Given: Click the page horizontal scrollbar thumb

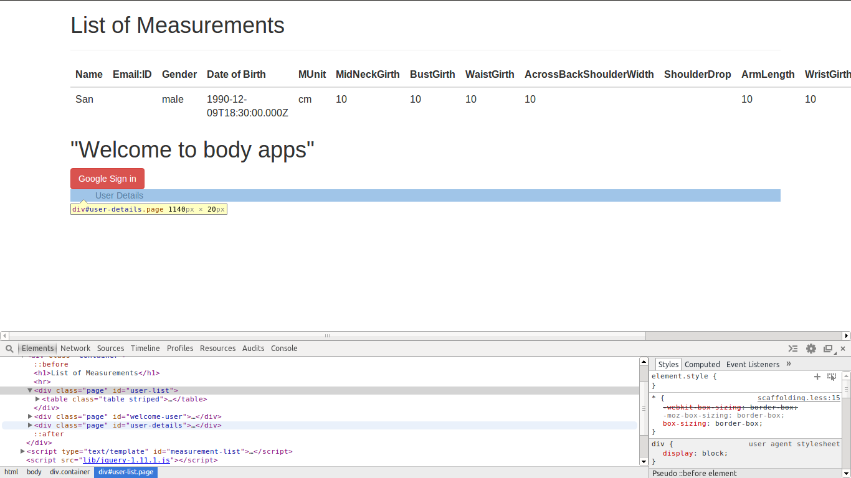Looking at the screenshot, I should coord(327,335).
